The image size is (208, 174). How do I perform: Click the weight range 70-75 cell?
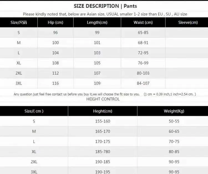pyautogui.click(x=174, y=141)
